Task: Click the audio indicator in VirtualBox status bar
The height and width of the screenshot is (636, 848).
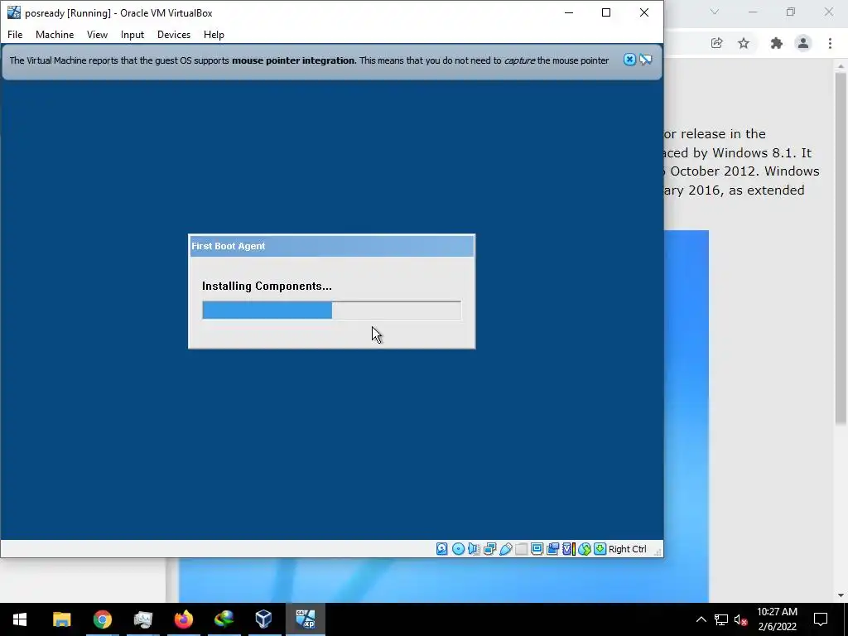Action: click(x=475, y=549)
